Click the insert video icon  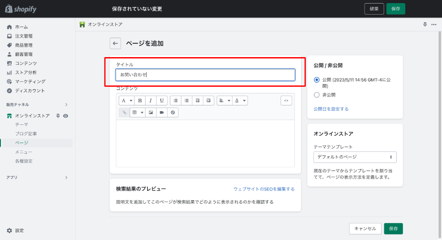(162, 112)
